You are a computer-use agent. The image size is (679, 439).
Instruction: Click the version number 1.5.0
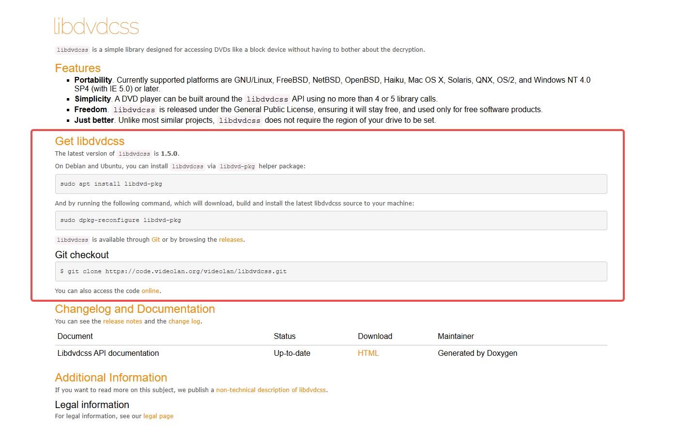pos(169,154)
